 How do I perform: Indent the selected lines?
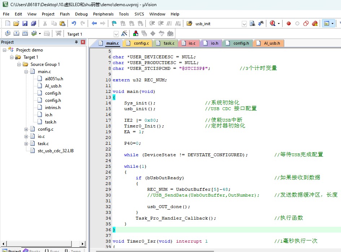[x=152, y=23]
